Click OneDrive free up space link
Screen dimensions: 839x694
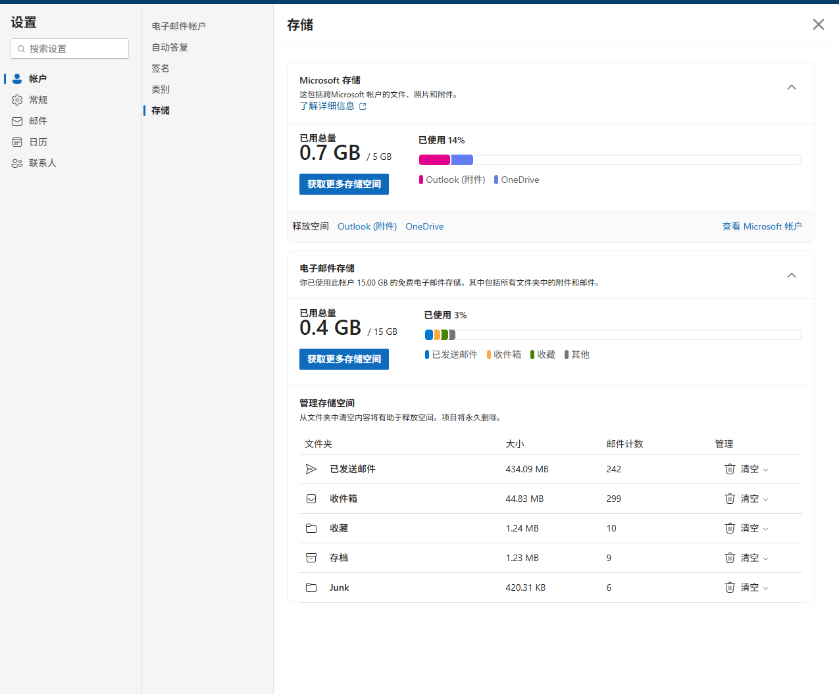pos(424,226)
